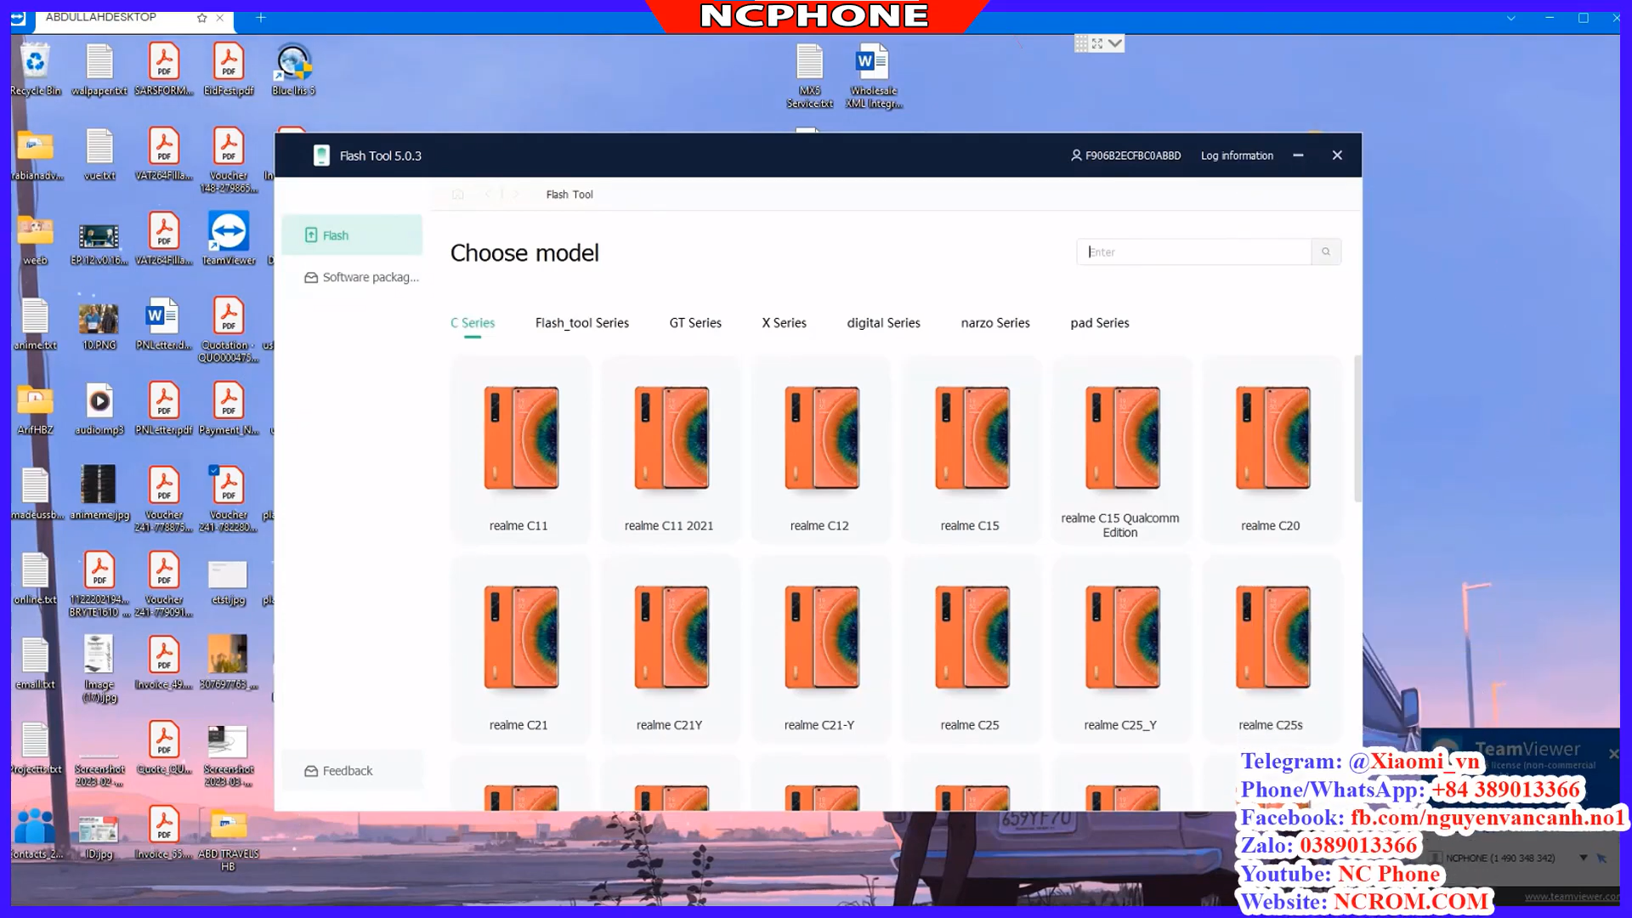Select the Flash sidebar icon
Viewport: 1632px width, 918px height.
pyautogui.click(x=311, y=235)
